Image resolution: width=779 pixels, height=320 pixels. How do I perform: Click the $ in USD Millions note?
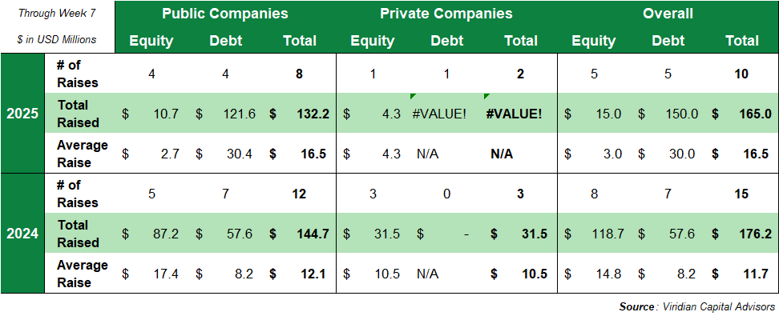56,39
